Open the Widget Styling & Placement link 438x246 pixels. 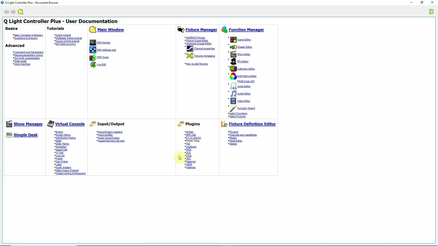71,174
